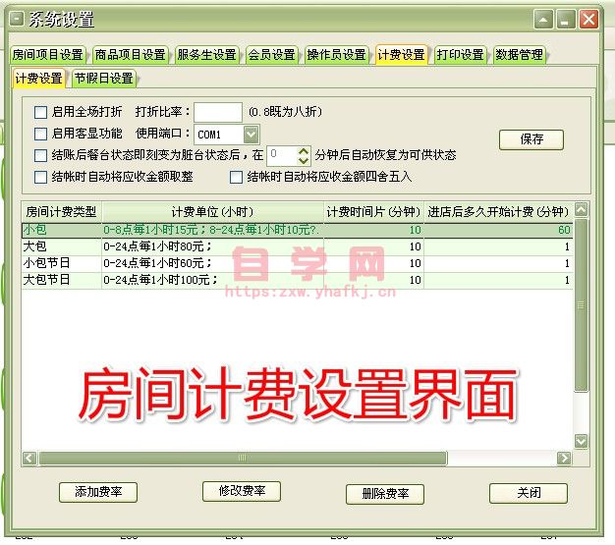Check 结帐时自动将应收金额四舍五入 option
The width and height of the screenshot is (615, 545).
236,177
